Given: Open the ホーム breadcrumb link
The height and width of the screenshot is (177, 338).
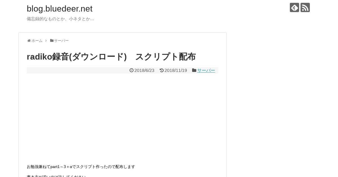Looking at the screenshot, I should coord(37,41).
